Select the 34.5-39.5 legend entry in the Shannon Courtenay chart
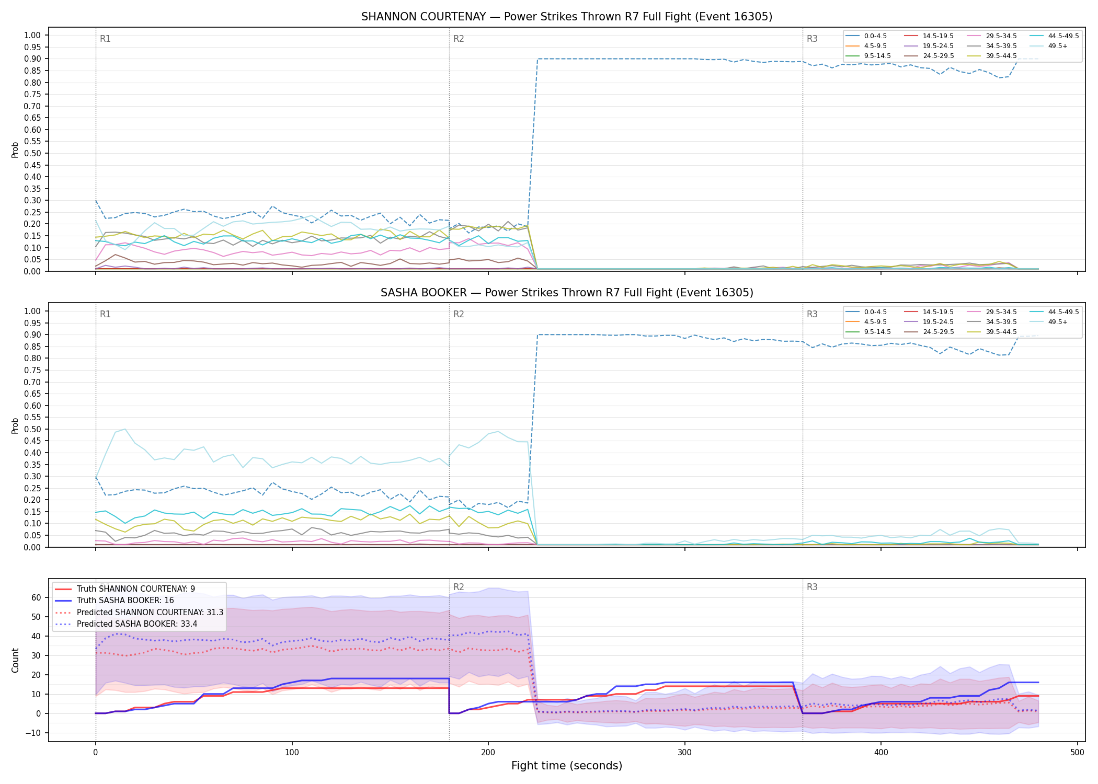Viewport: 1098px width, 784px height. point(992,46)
